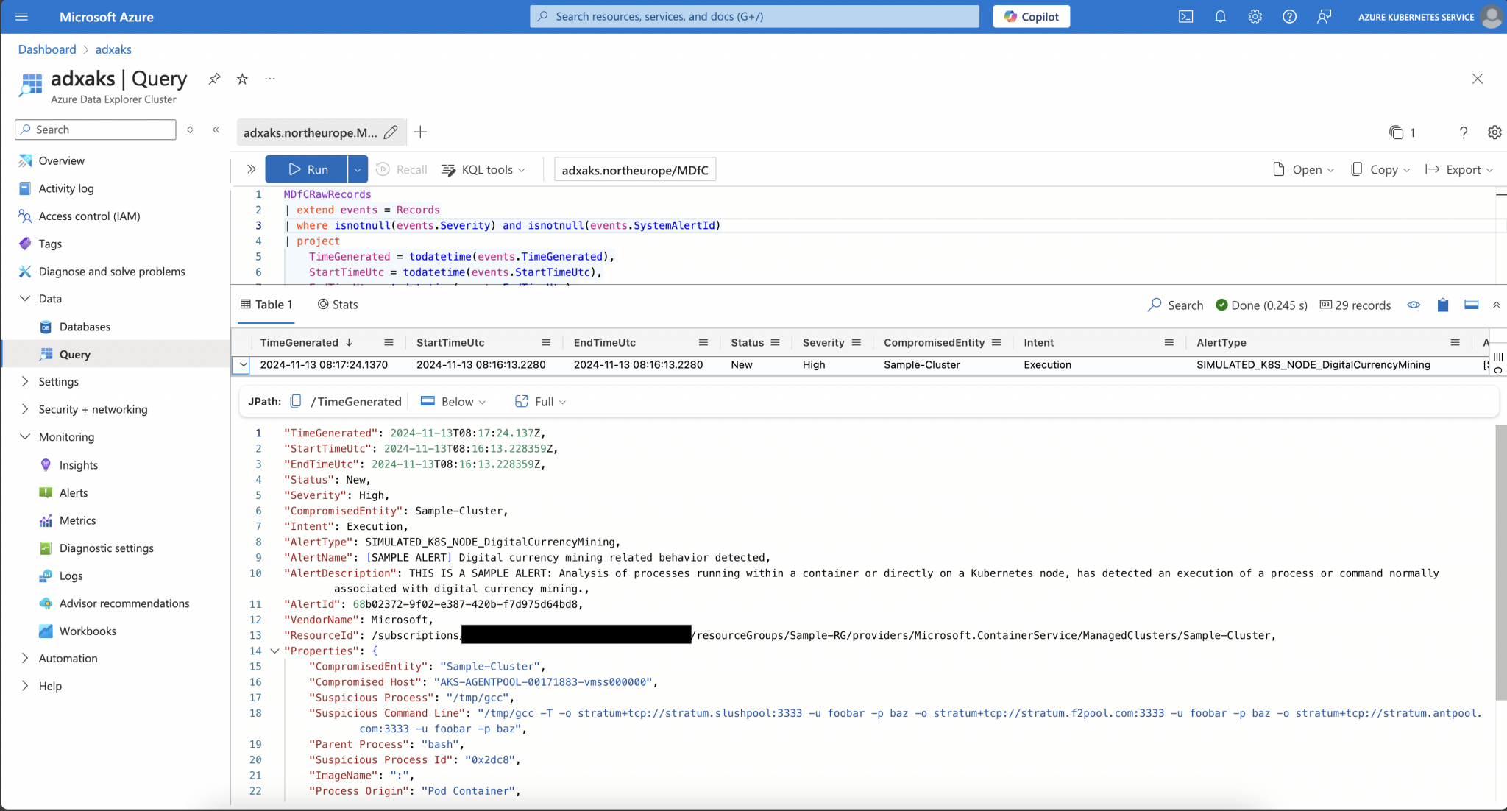Image resolution: width=1507 pixels, height=811 pixels.
Task: Open the Cloud Shell terminal icon
Action: point(1186,16)
